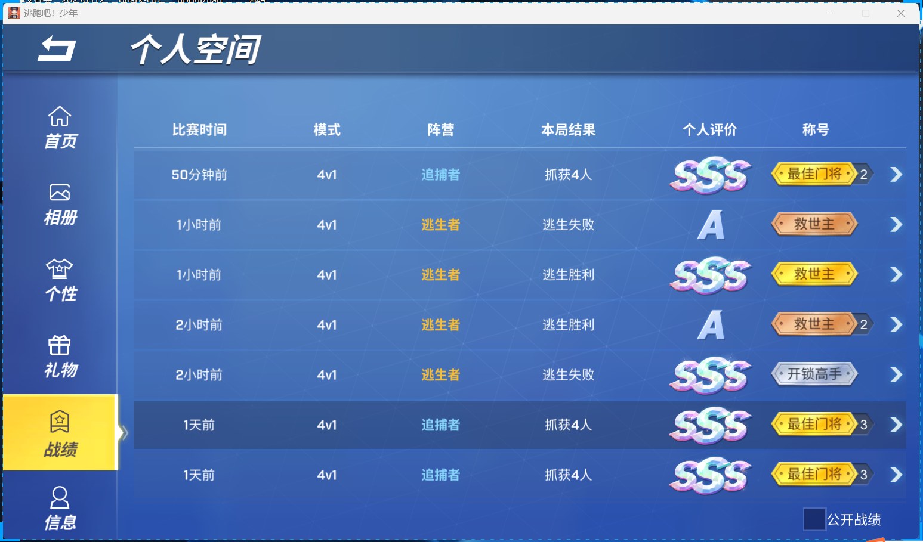
Task: Click the 个人空间 page title
Action: pyautogui.click(x=196, y=49)
